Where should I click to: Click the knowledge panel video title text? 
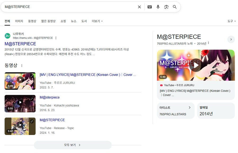coord(195,93)
